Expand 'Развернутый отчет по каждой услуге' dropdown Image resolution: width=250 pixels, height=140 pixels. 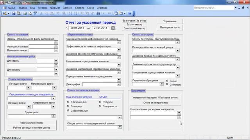pos(177,51)
